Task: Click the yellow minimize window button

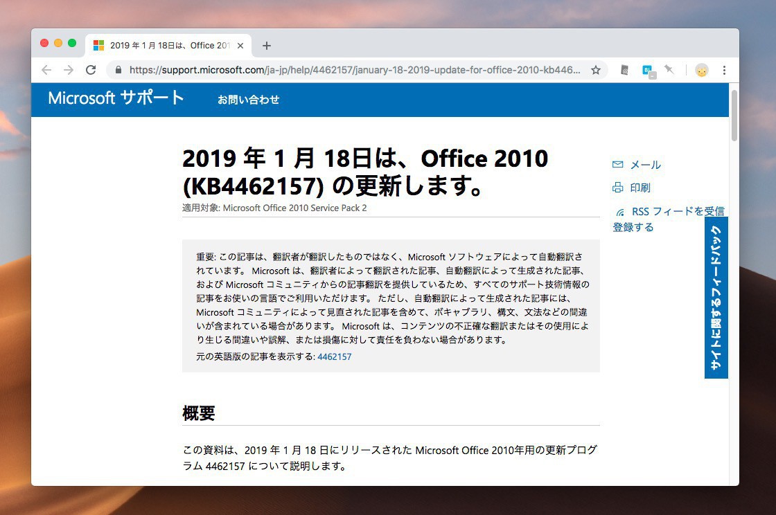Action: coord(58,43)
